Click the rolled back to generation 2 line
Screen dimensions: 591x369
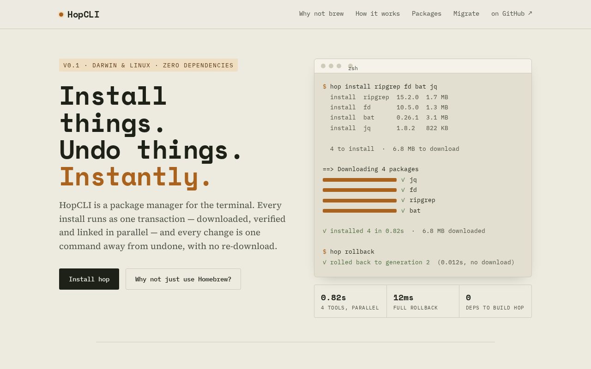coord(419,262)
